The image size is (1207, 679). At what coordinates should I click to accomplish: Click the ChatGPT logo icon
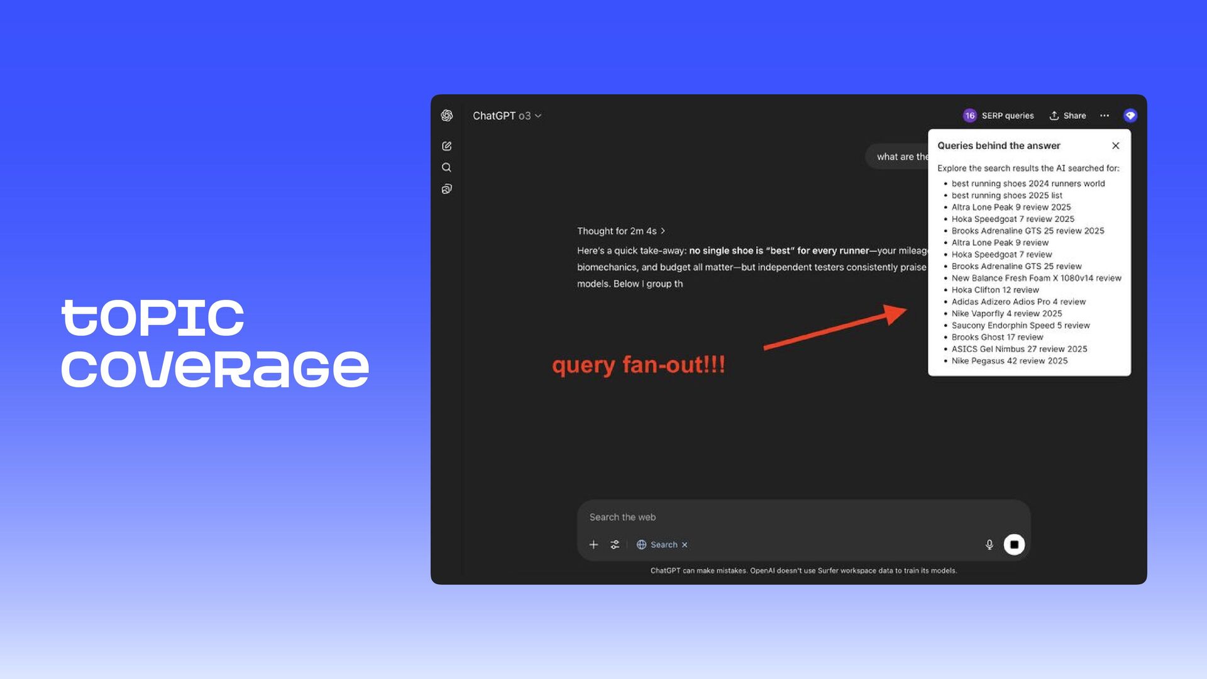pyautogui.click(x=447, y=116)
